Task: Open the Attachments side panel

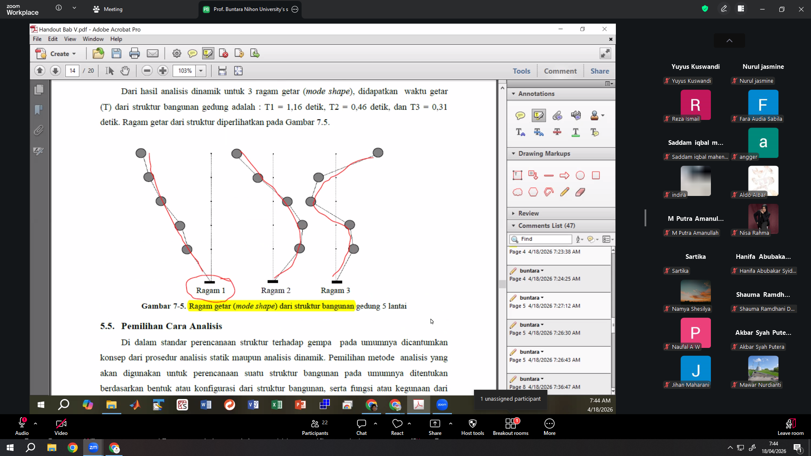Action: tap(38, 130)
